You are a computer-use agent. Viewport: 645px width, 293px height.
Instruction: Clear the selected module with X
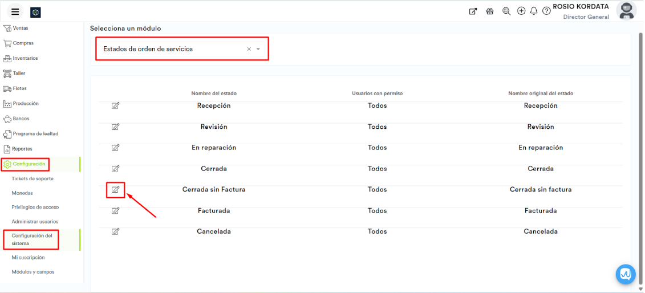click(249, 49)
